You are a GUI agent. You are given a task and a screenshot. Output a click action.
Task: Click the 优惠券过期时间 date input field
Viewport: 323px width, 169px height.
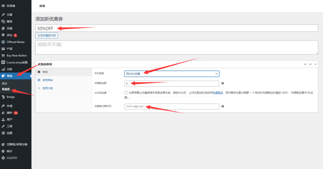pyautogui.click(x=172, y=107)
